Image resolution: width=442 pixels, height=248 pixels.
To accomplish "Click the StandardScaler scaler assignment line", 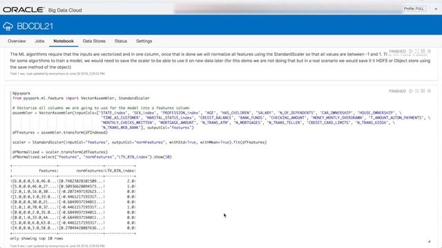I will coord(140,143).
